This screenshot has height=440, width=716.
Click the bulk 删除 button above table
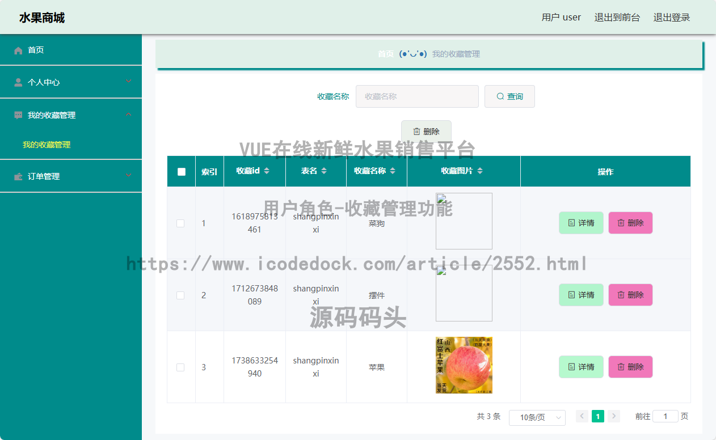click(x=426, y=132)
